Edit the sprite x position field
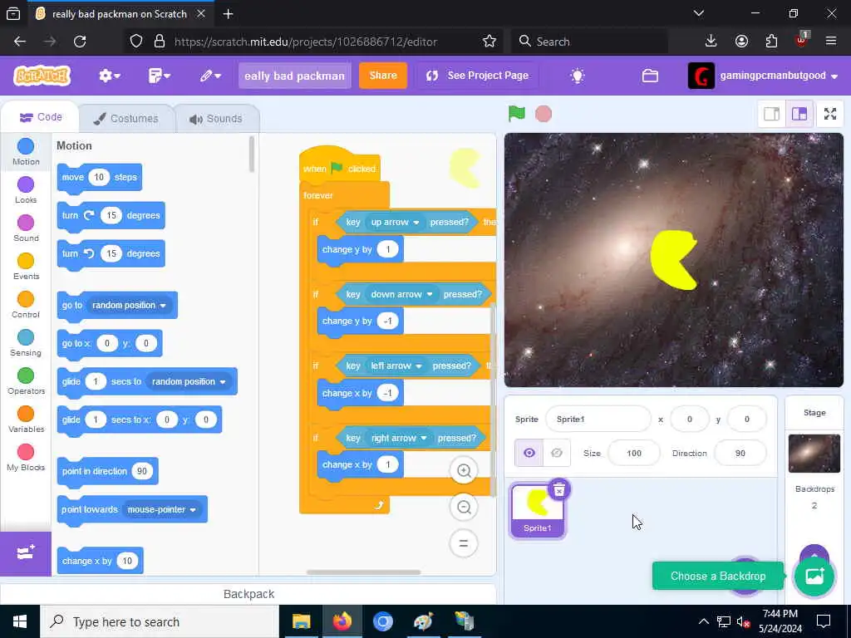Image resolution: width=851 pixels, height=638 pixels. tap(689, 419)
